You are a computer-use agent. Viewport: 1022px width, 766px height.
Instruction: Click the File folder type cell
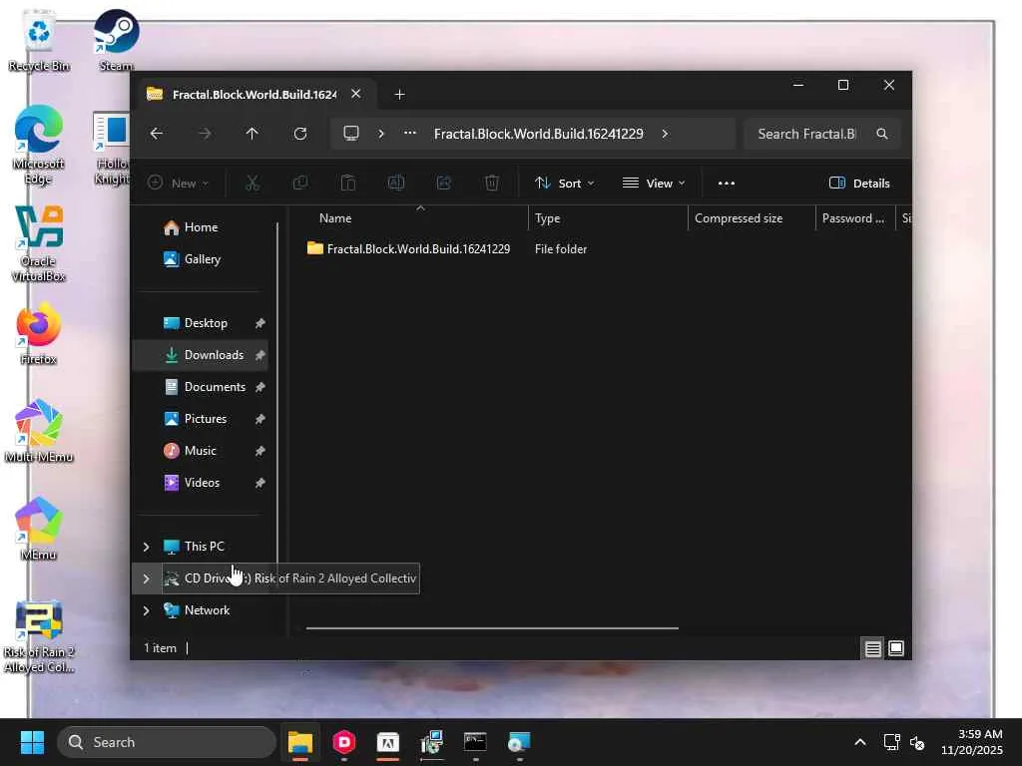561,248
